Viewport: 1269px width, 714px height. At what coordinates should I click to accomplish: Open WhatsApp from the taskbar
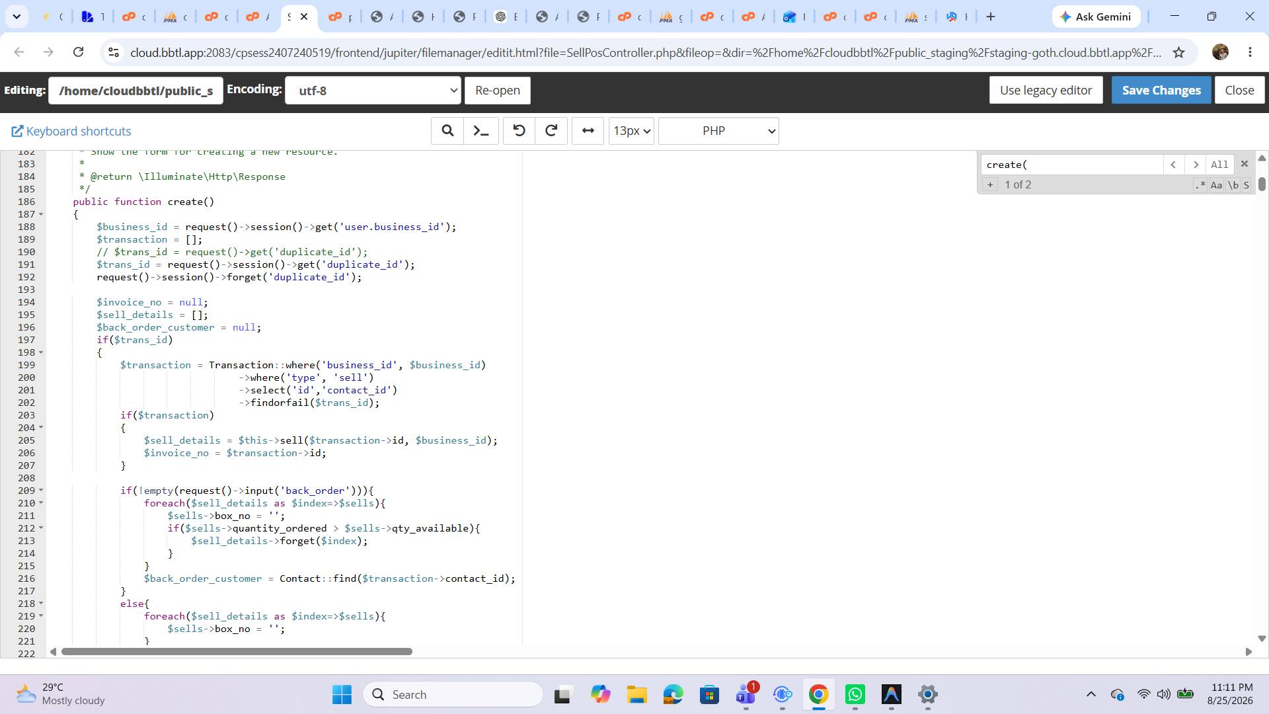(855, 695)
